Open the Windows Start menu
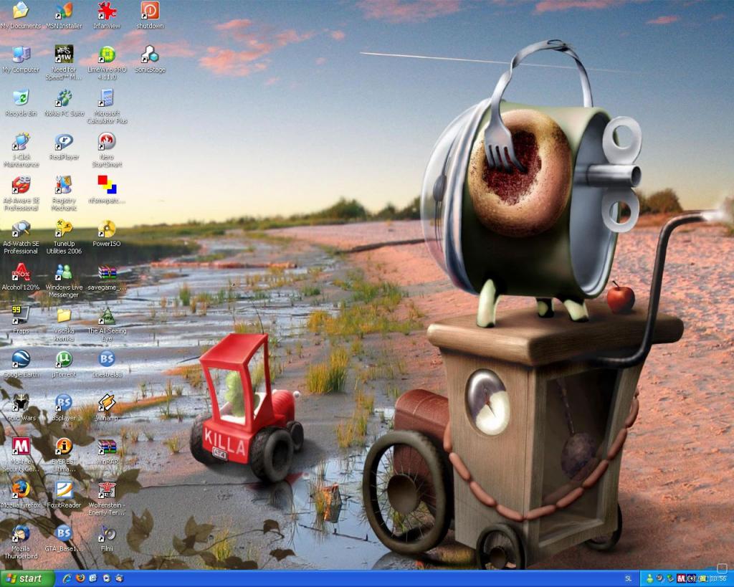734x587 pixels. (x=27, y=578)
